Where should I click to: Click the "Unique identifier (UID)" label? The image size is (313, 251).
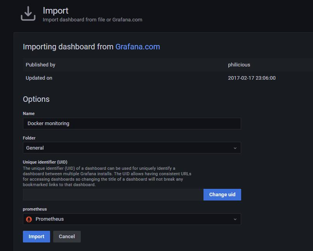(x=45, y=162)
